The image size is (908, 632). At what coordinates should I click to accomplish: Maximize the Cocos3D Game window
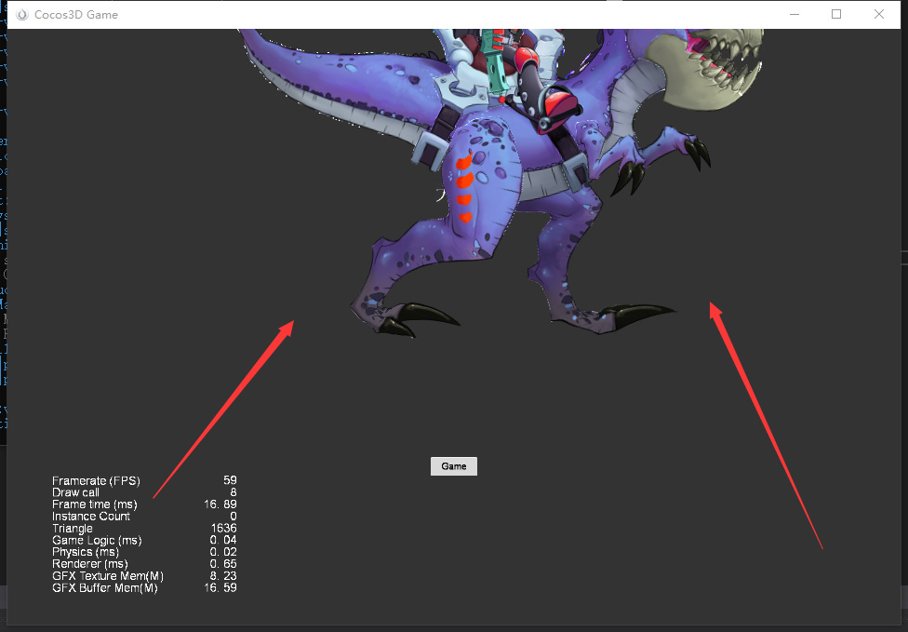coord(836,15)
